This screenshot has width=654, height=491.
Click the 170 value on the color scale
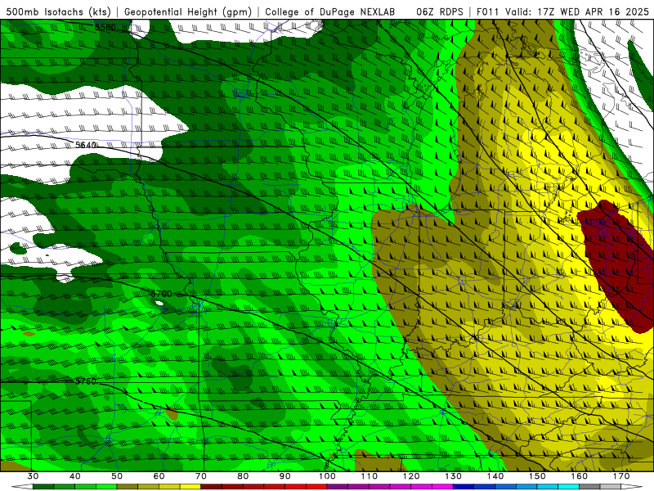(x=621, y=476)
